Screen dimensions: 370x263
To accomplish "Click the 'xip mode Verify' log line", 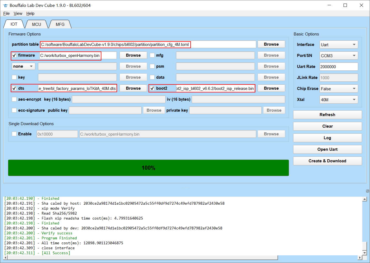I will [39, 208].
